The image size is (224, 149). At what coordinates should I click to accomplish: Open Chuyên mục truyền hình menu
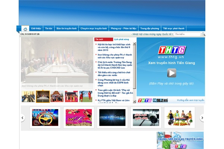tap(94, 28)
